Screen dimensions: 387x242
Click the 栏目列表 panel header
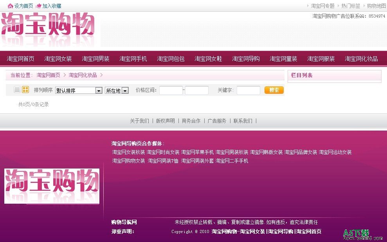(x=335, y=75)
